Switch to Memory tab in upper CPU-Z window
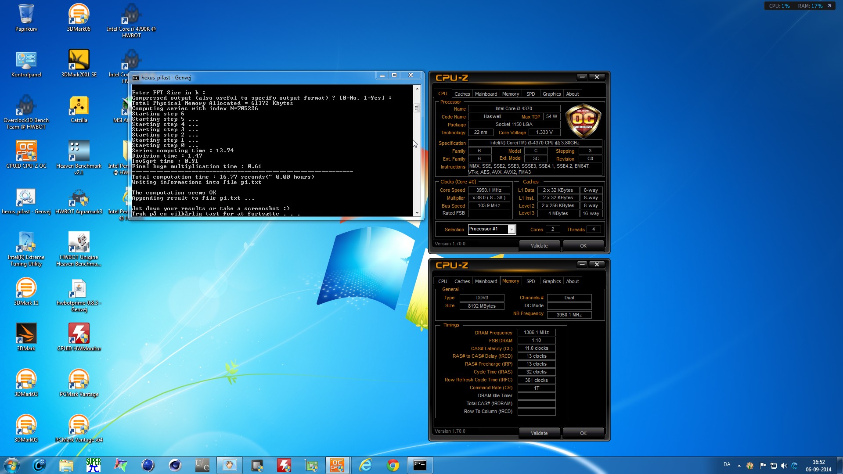The width and height of the screenshot is (843, 474). pos(511,94)
